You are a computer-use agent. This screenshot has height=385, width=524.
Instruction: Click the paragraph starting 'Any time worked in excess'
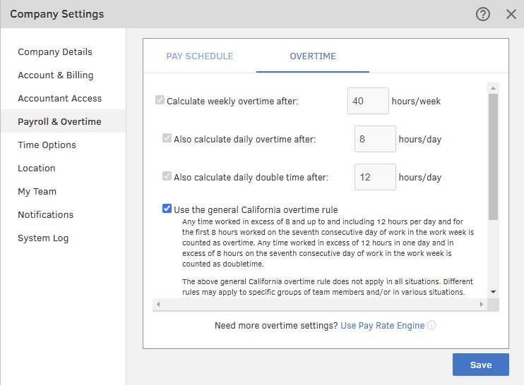pyautogui.click(x=328, y=243)
